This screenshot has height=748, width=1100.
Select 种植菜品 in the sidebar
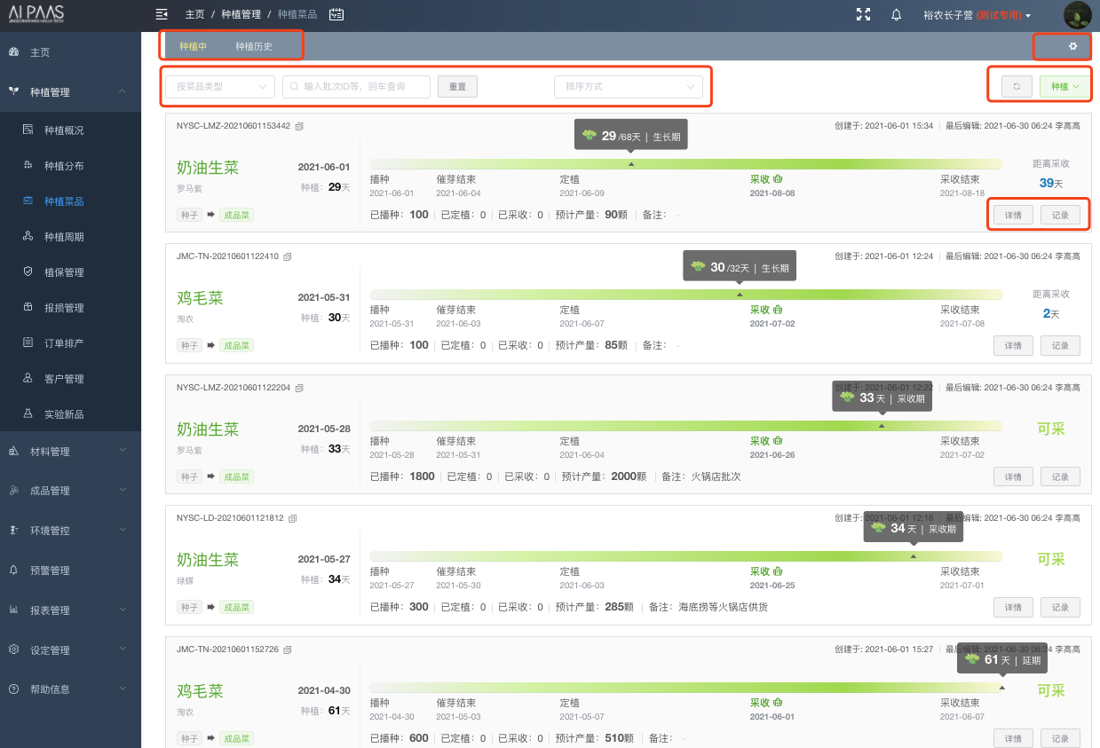pyautogui.click(x=70, y=201)
